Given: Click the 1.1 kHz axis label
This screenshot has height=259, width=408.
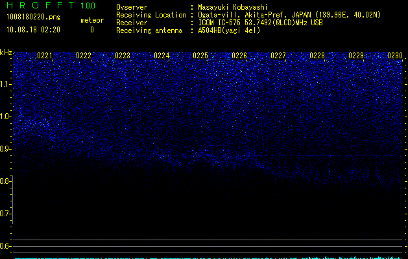Looking at the screenshot, I should [5, 84].
